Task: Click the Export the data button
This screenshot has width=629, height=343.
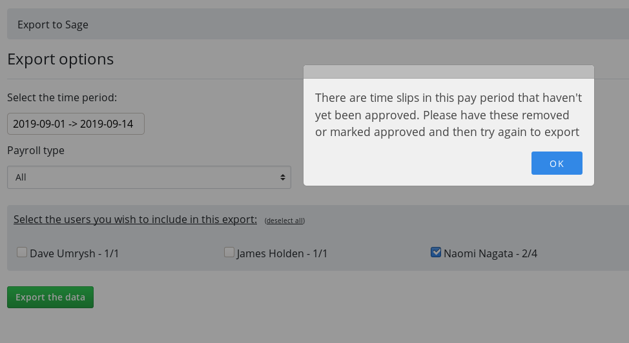Action: 50,297
